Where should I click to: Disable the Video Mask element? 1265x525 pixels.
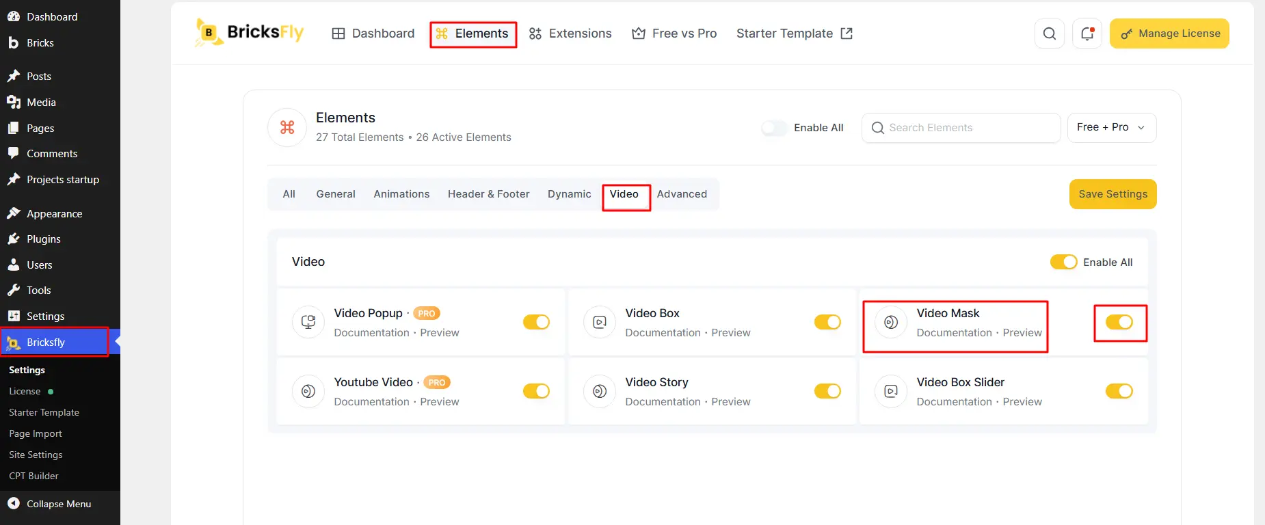[x=1119, y=322]
